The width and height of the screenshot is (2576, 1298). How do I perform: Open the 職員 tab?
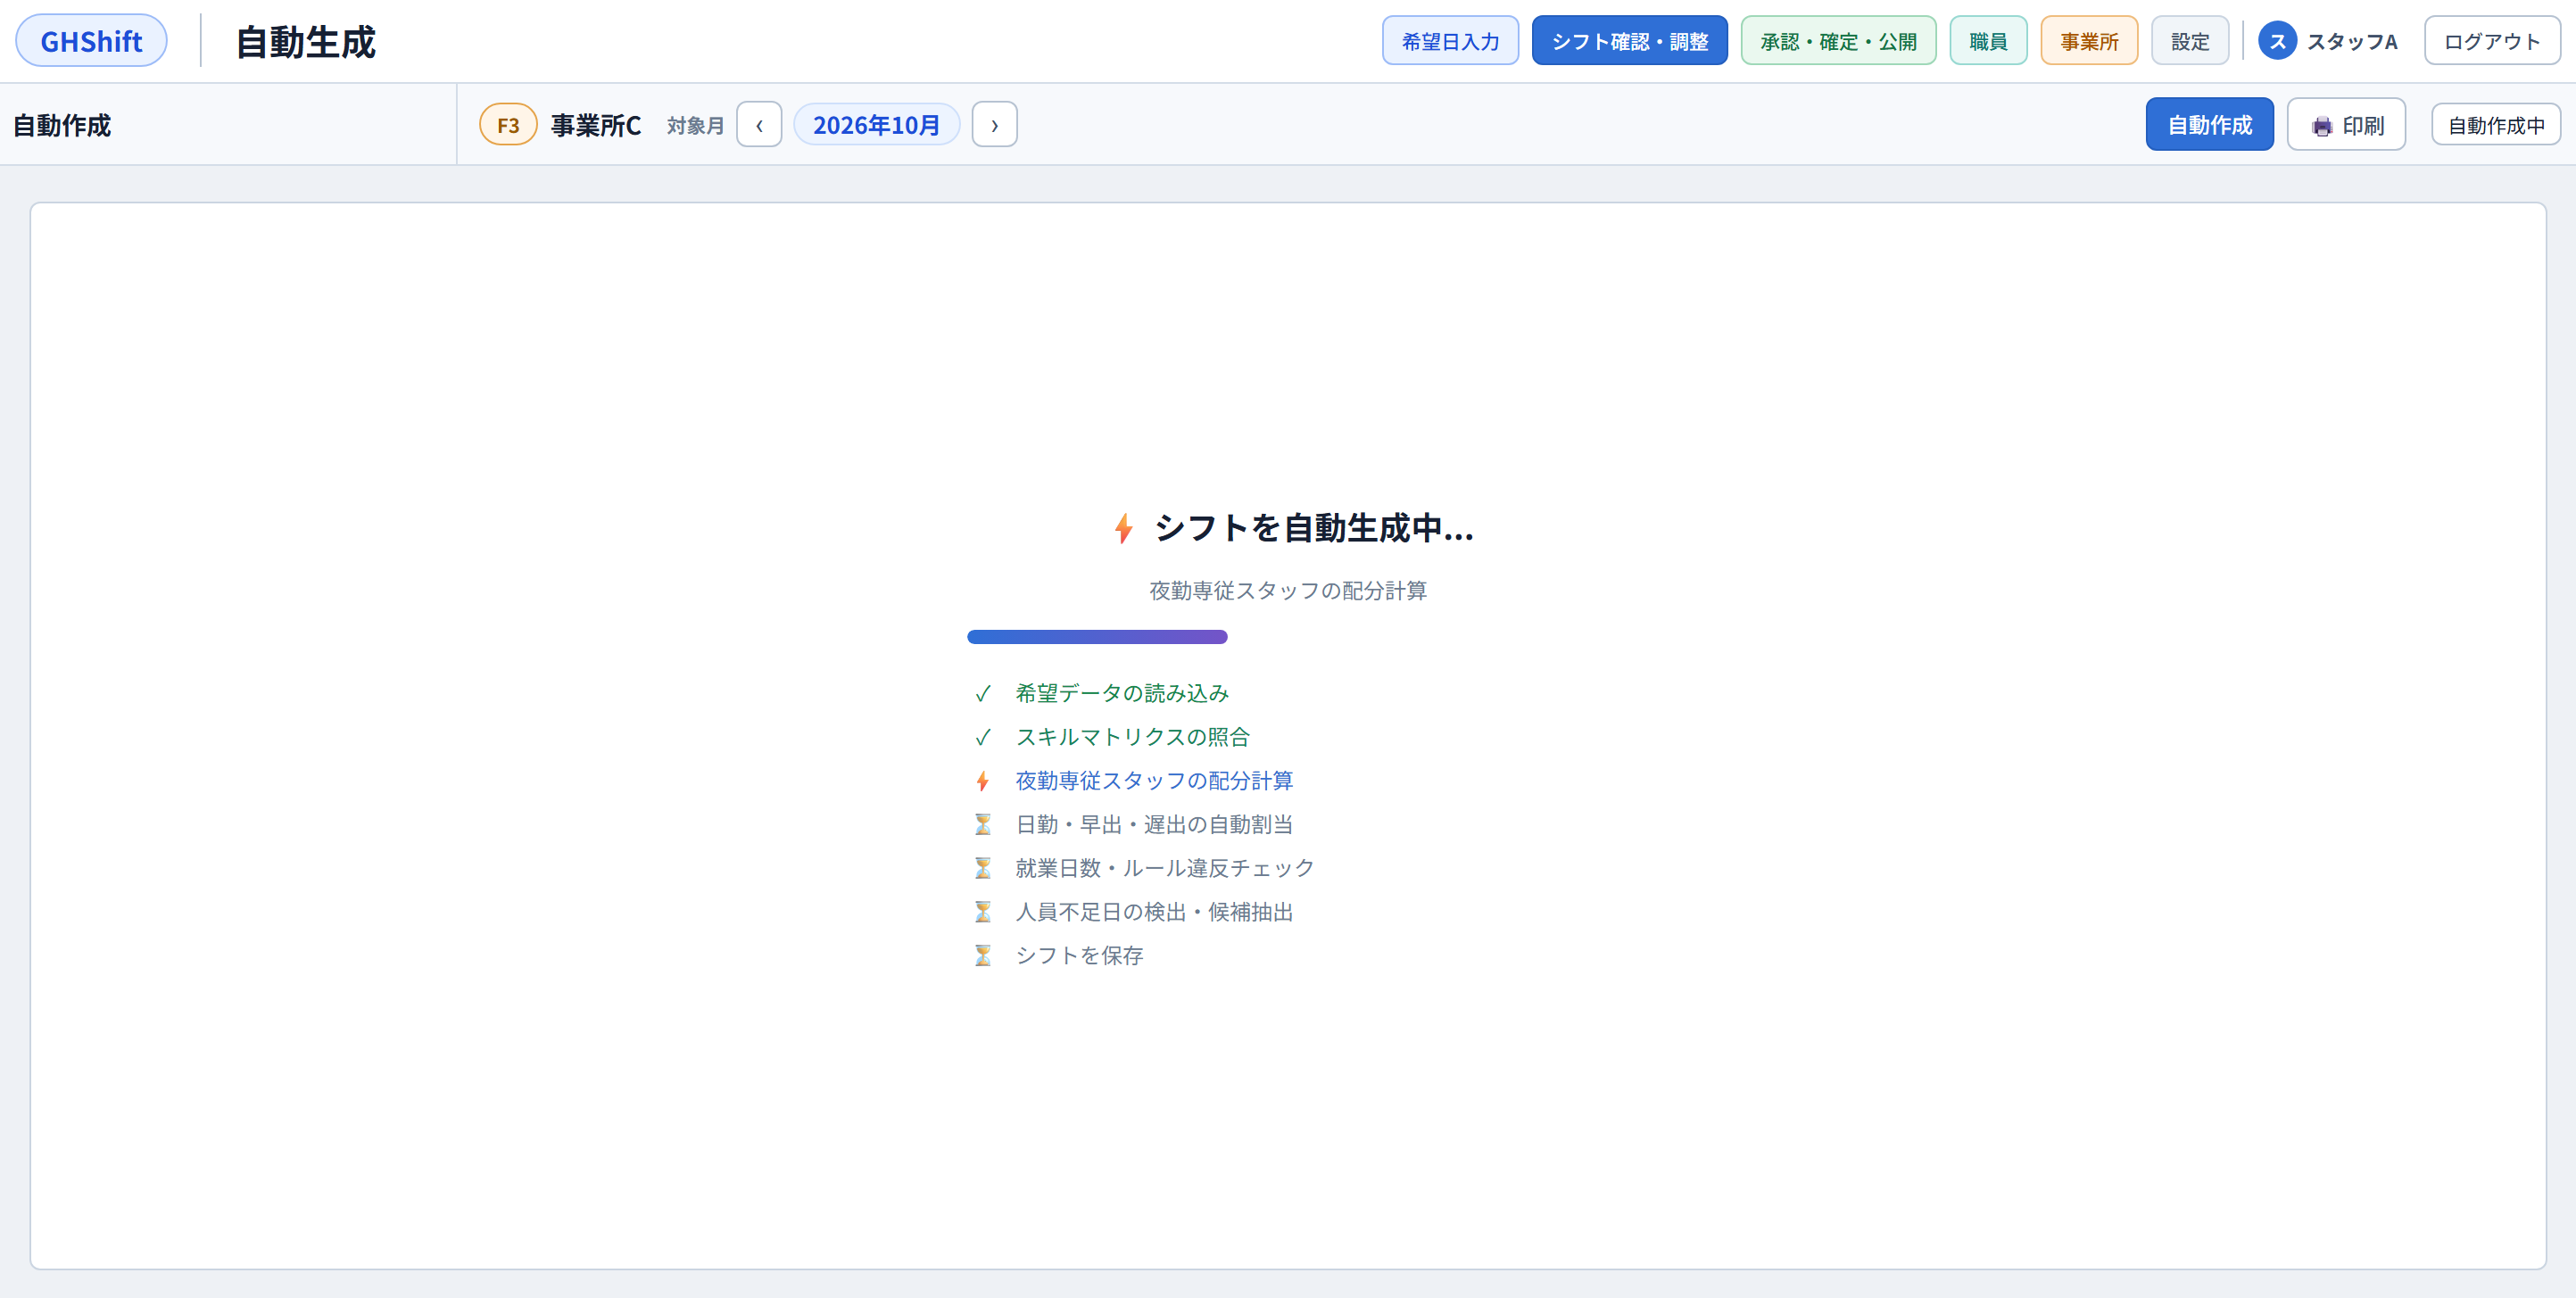point(1988,41)
